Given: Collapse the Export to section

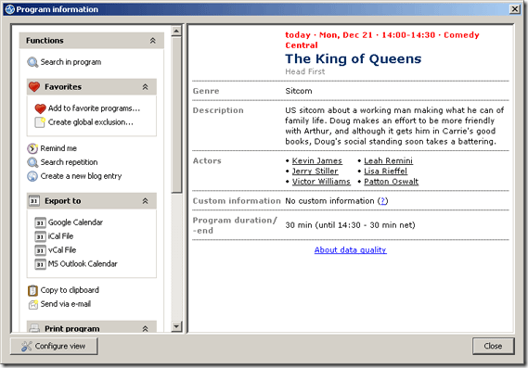Looking at the screenshot, I should pos(145,201).
